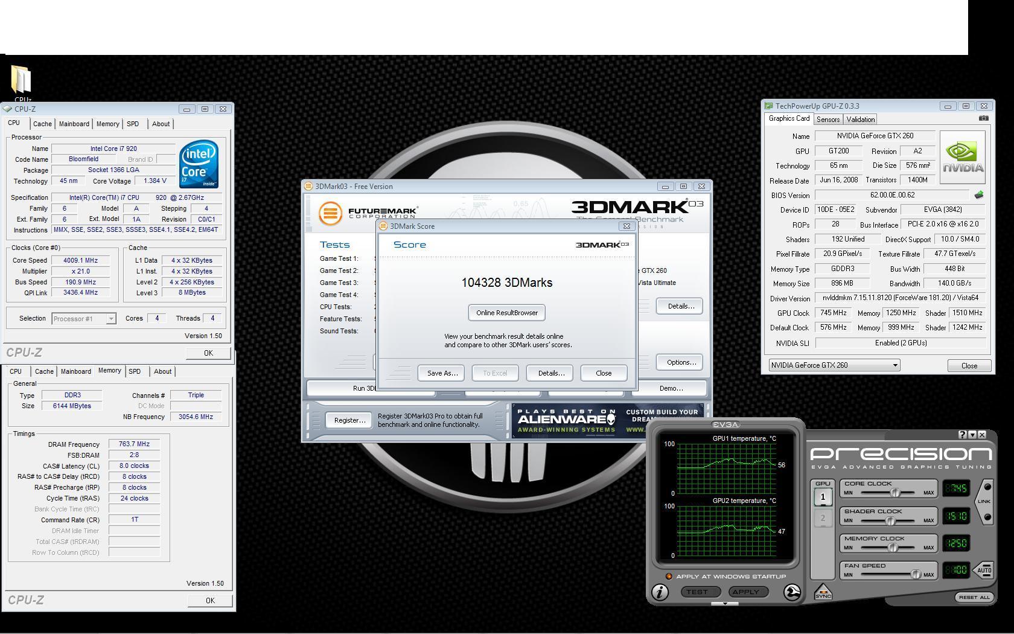This screenshot has height=634, width=1014.
Task: Switch to the Cache tab in the CPU-Z processor window
Action: coord(42,124)
